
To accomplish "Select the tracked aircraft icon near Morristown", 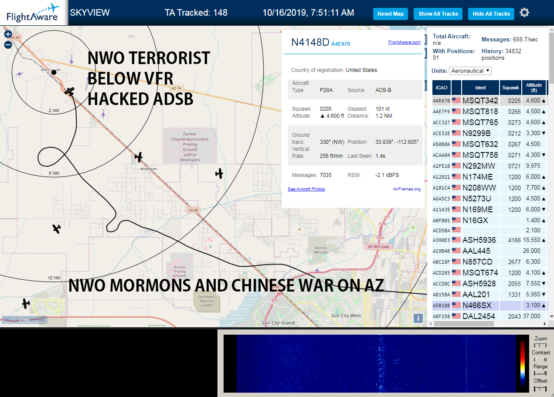I will tap(69, 92).
